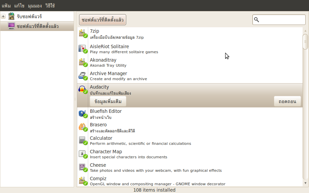Click the Brasero disc burner icon

pyautogui.click(x=83, y=127)
